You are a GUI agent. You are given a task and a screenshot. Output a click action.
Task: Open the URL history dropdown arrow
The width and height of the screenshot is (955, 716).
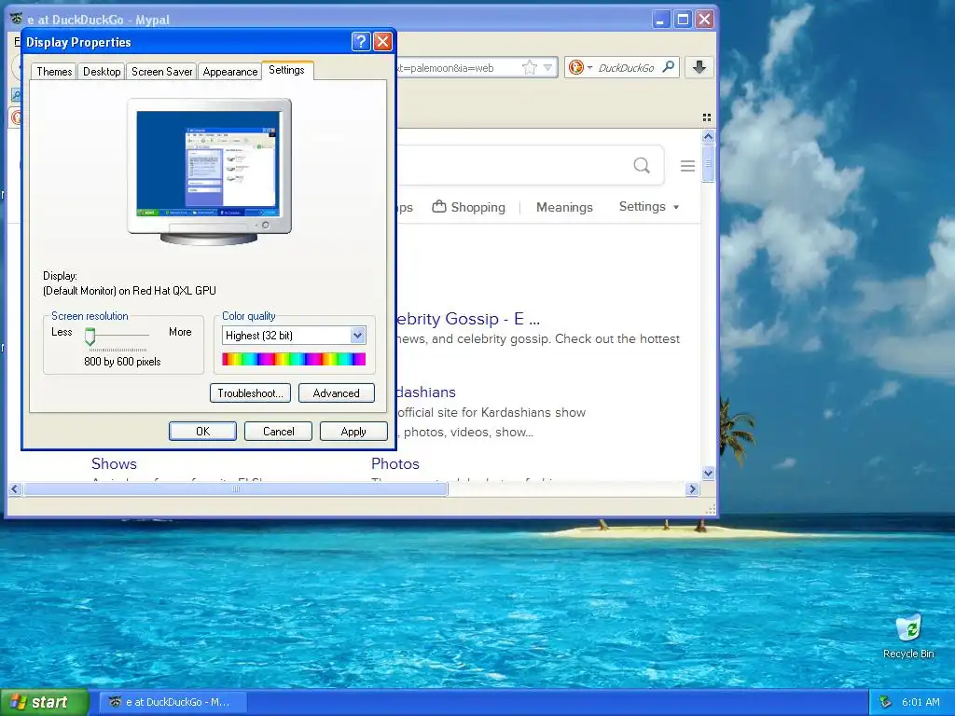point(547,67)
